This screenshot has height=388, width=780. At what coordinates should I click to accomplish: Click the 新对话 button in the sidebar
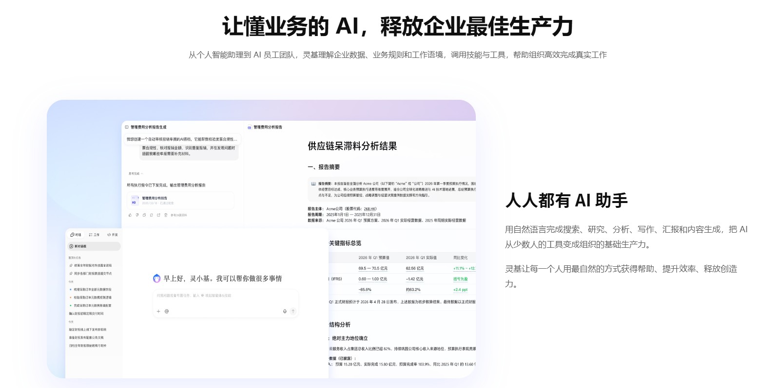click(94, 246)
